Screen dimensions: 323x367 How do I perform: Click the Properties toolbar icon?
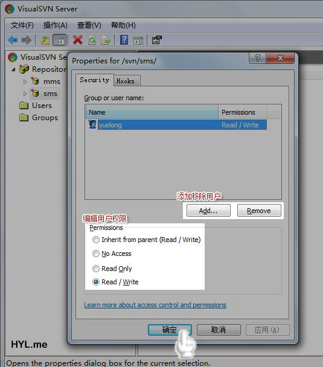(x=156, y=40)
